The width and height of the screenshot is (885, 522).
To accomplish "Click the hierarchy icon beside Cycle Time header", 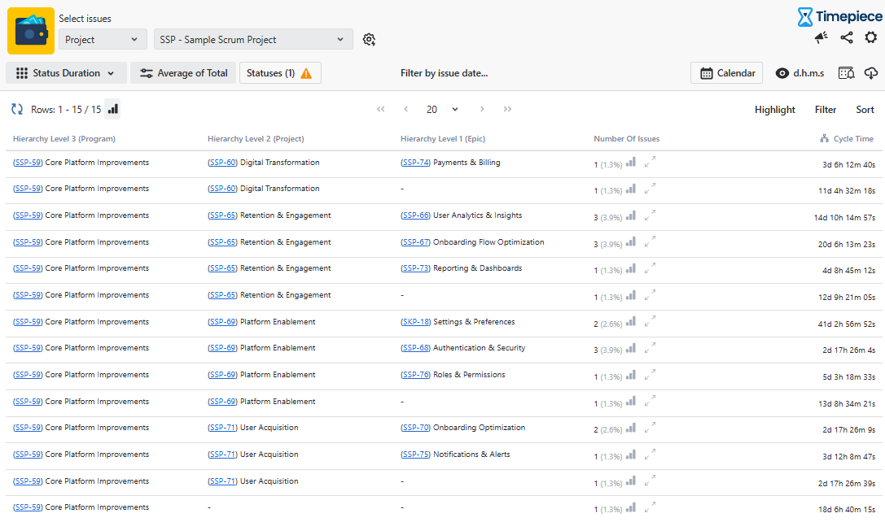I will click(x=824, y=138).
